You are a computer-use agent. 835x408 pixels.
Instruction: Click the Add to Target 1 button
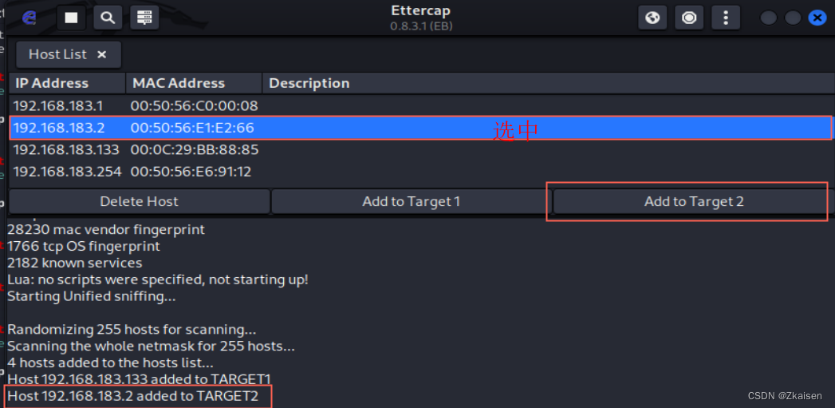[411, 201]
